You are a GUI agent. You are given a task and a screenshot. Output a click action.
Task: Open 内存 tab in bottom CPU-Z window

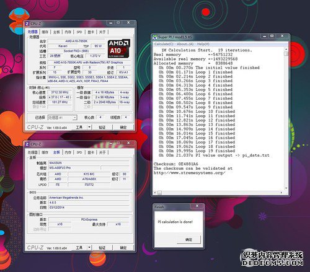coord(68,152)
